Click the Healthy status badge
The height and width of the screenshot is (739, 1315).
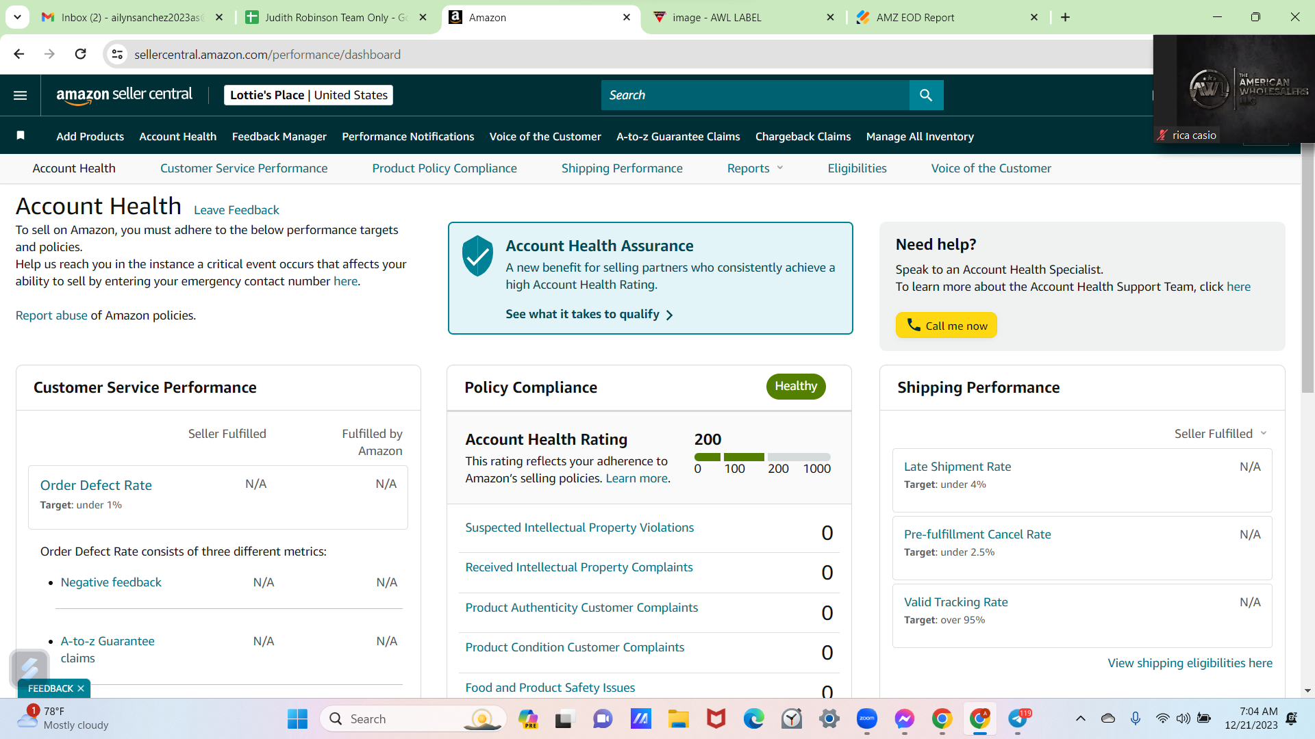[796, 387]
